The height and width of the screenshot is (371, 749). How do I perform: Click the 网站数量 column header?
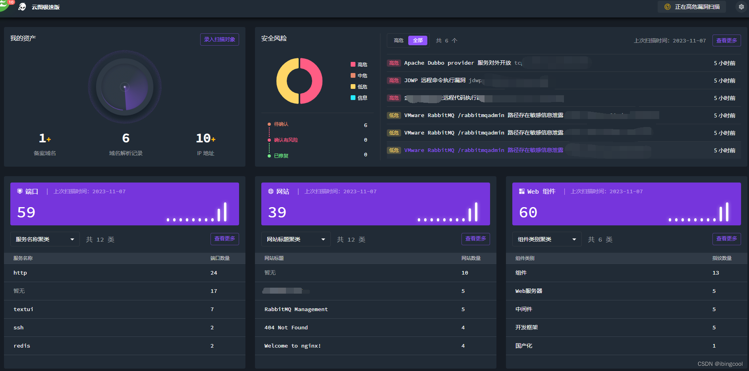[x=471, y=258]
